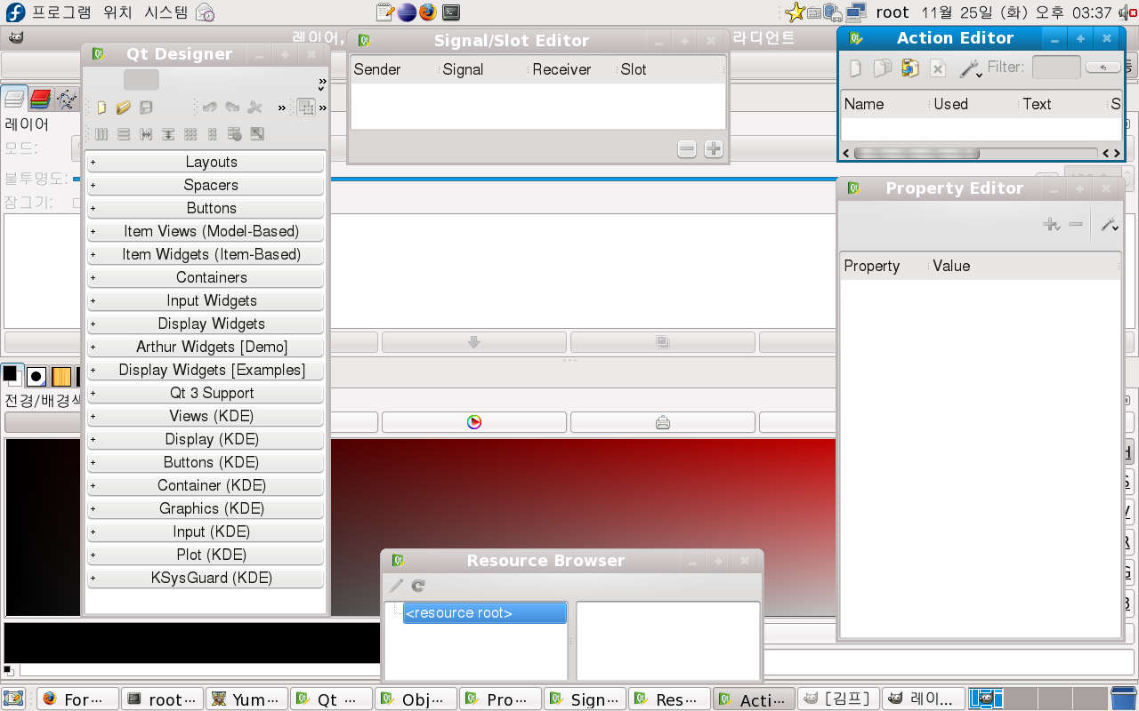The image size is (1139, 711).
Task: Open the 시스템 menu in top panel
Action: pos(166,12)
